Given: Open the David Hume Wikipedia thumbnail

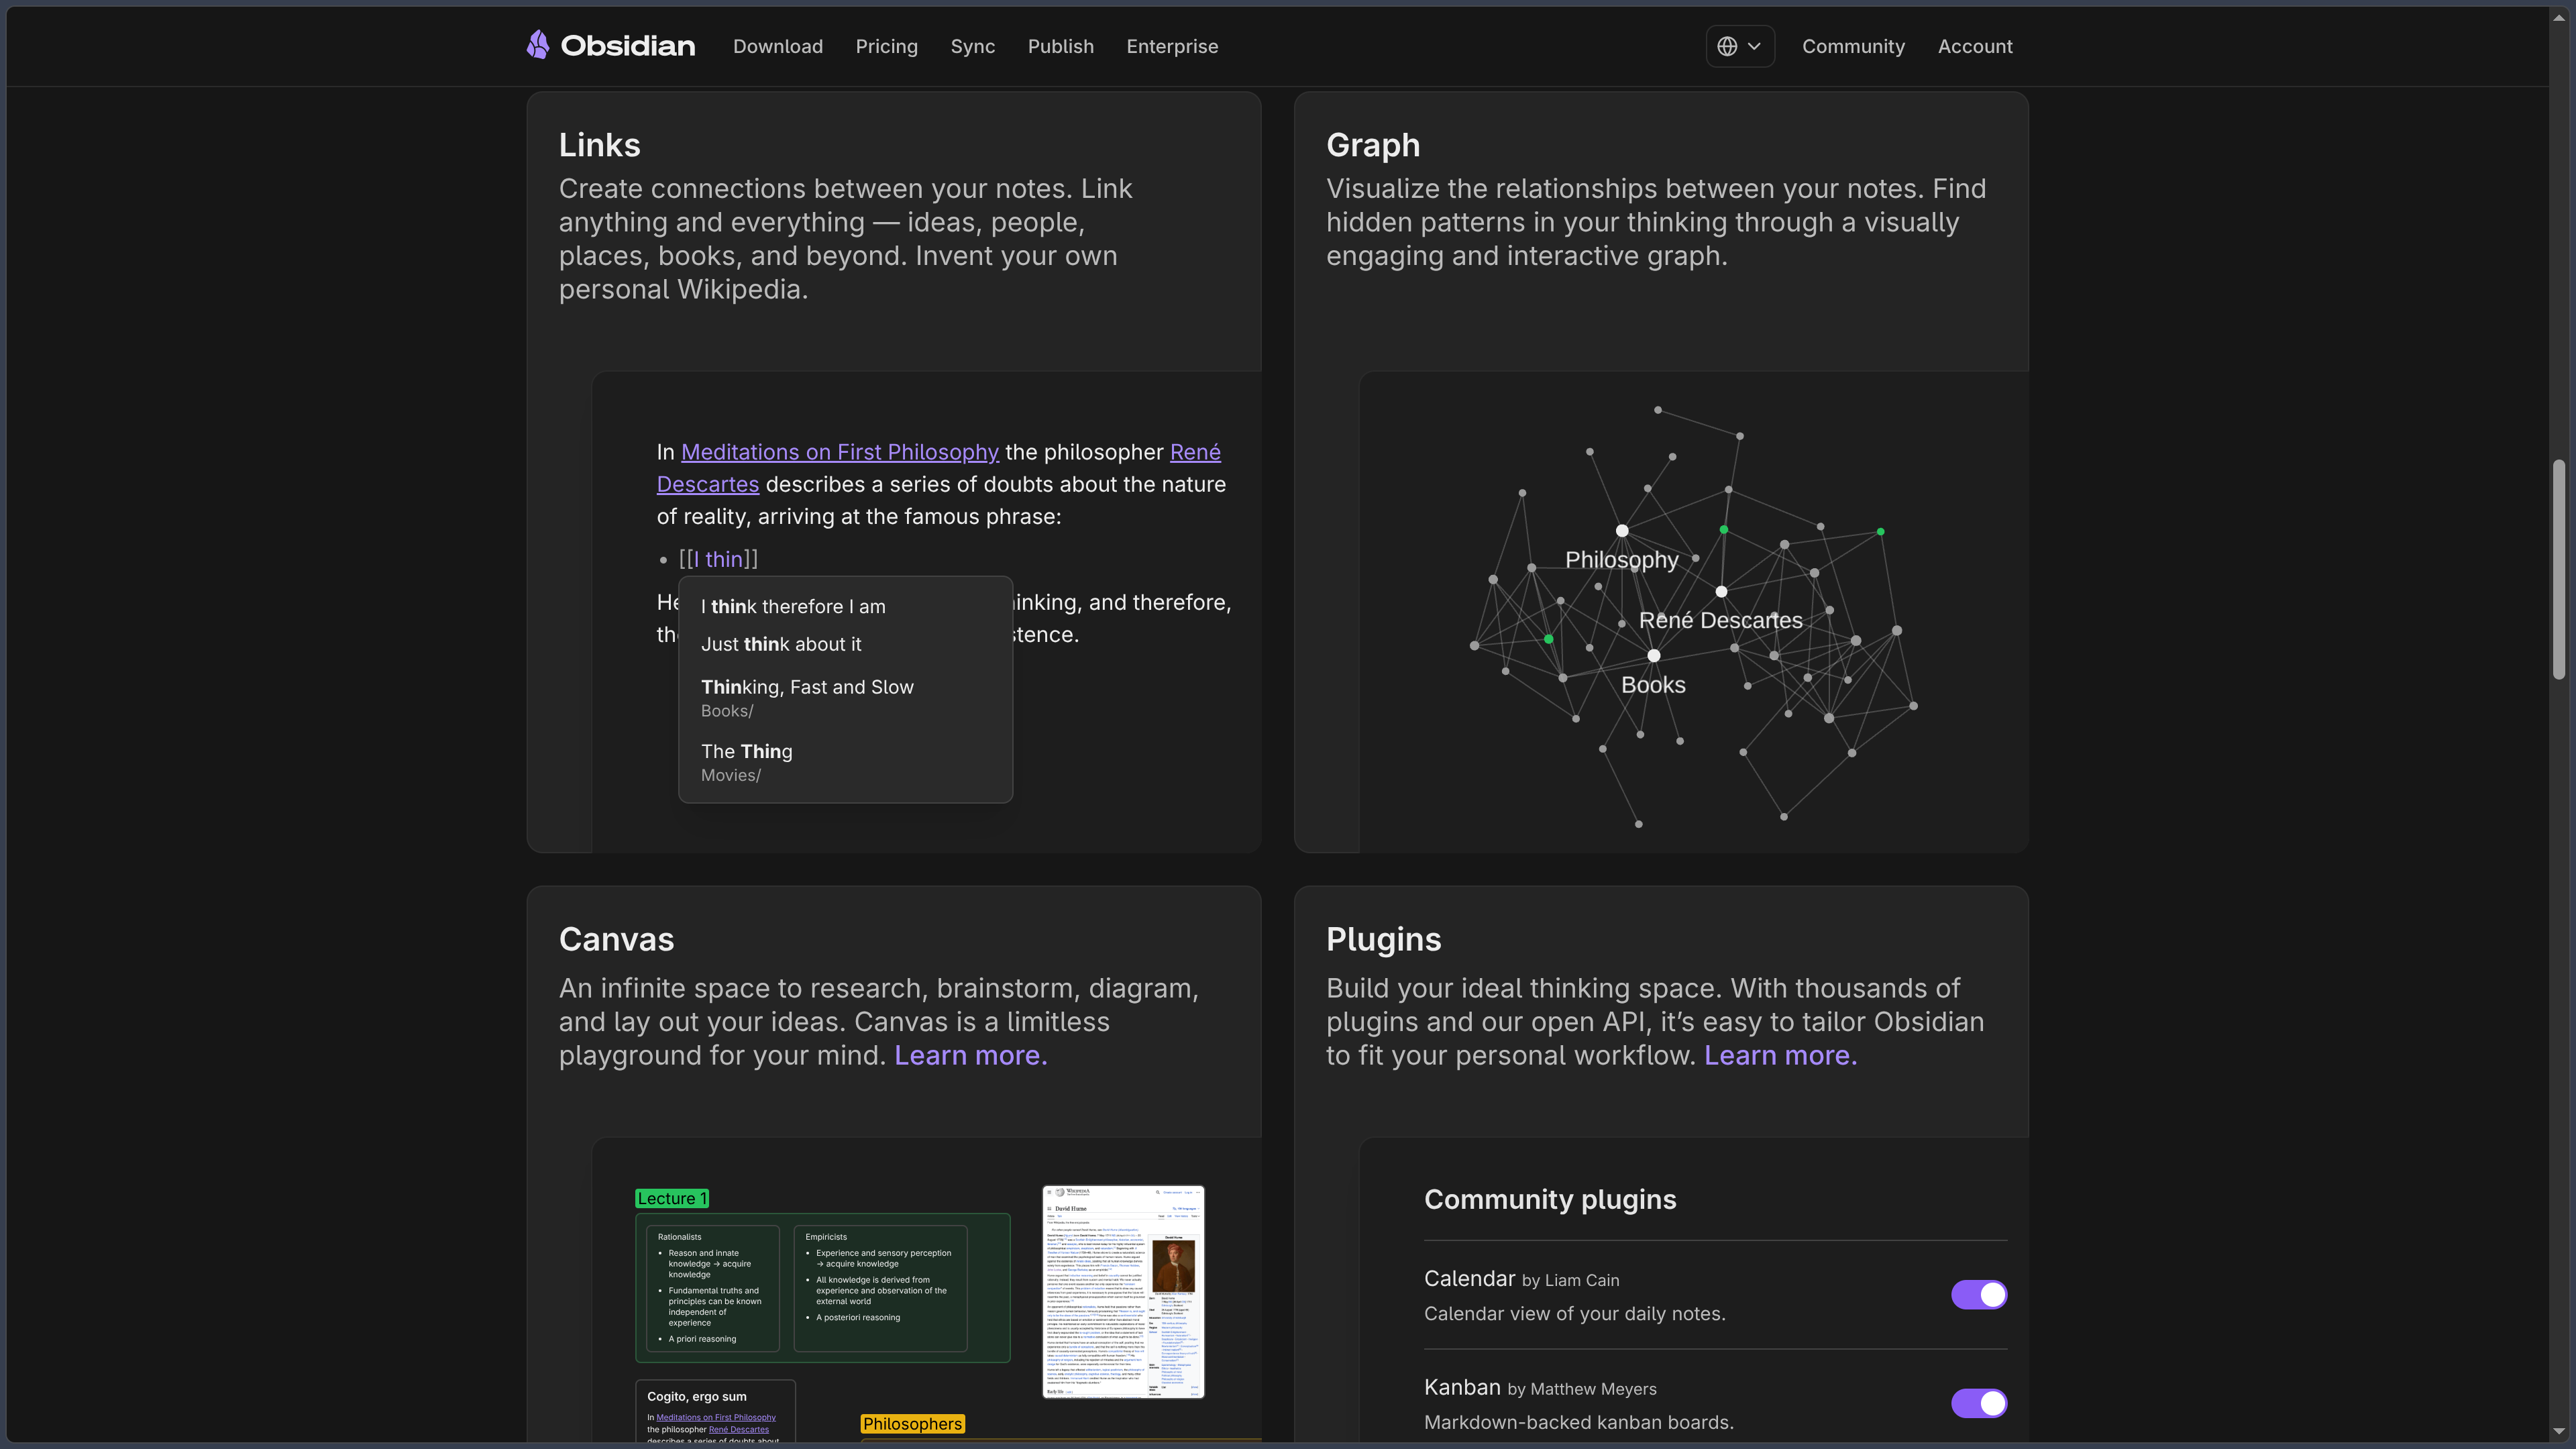Looking at the screenshot, I should [1123, 1292].
